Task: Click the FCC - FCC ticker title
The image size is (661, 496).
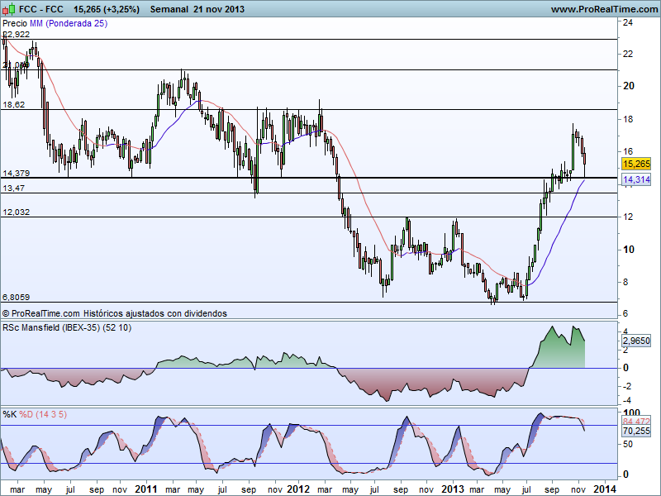Action: (x=42, y=8)
